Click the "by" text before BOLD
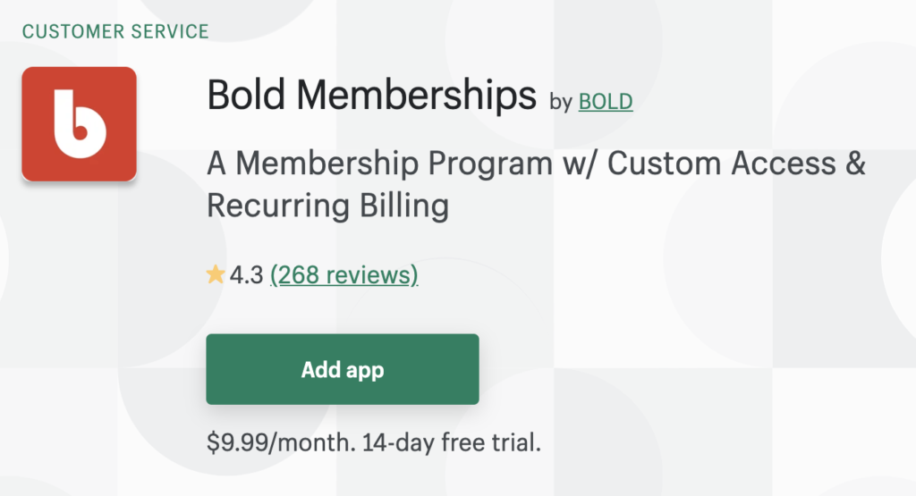Screen dimensions: 916x496 (x=561, y=103)
